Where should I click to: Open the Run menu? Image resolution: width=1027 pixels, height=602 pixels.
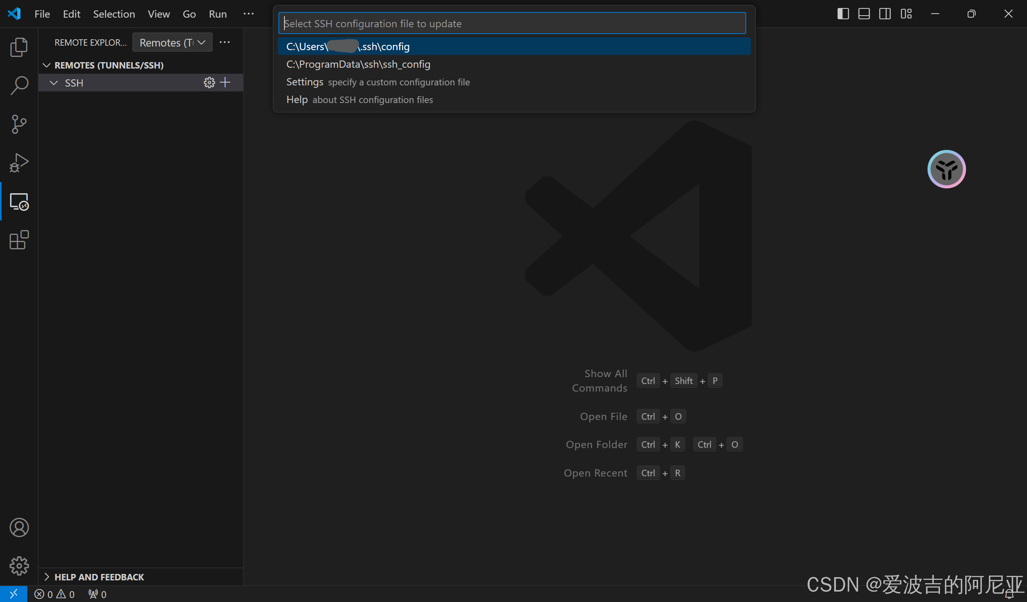pyautogui.click(x=217, y=14)
